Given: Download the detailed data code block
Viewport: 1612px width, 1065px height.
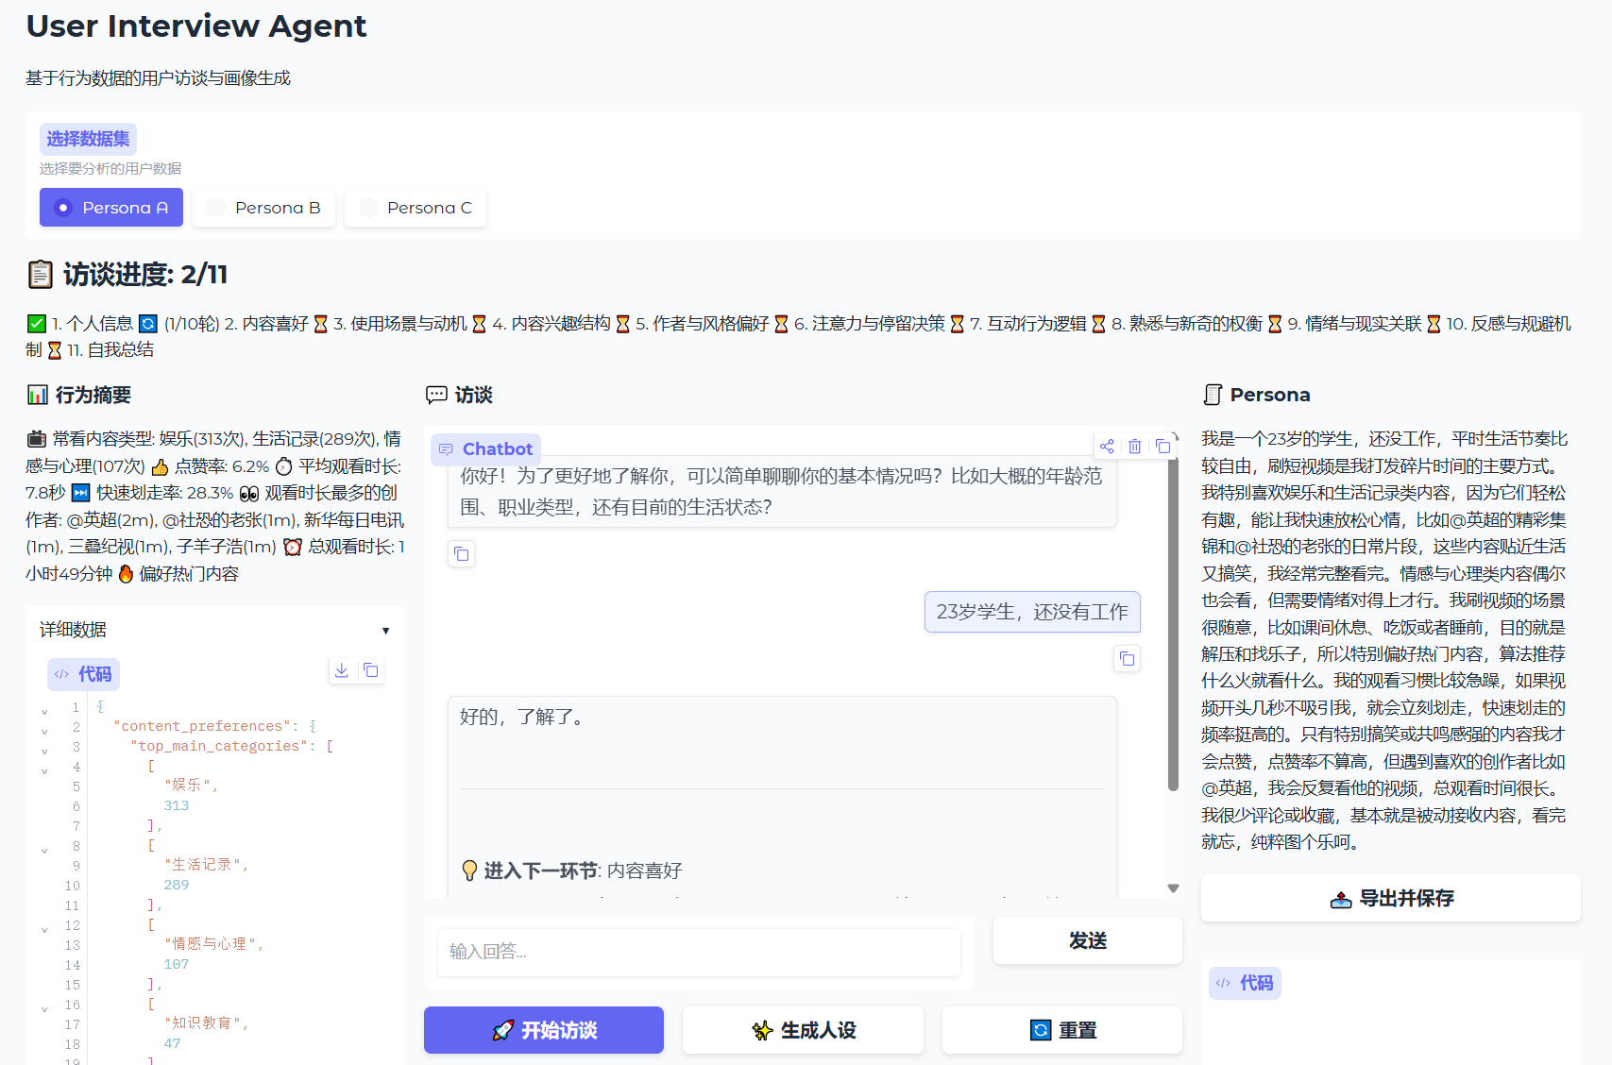Looking at the screenshot, I should [342, 670].
